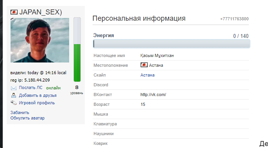Click the Скайп field label
Screen dimensions: 268x148
[x=100, y=75]
